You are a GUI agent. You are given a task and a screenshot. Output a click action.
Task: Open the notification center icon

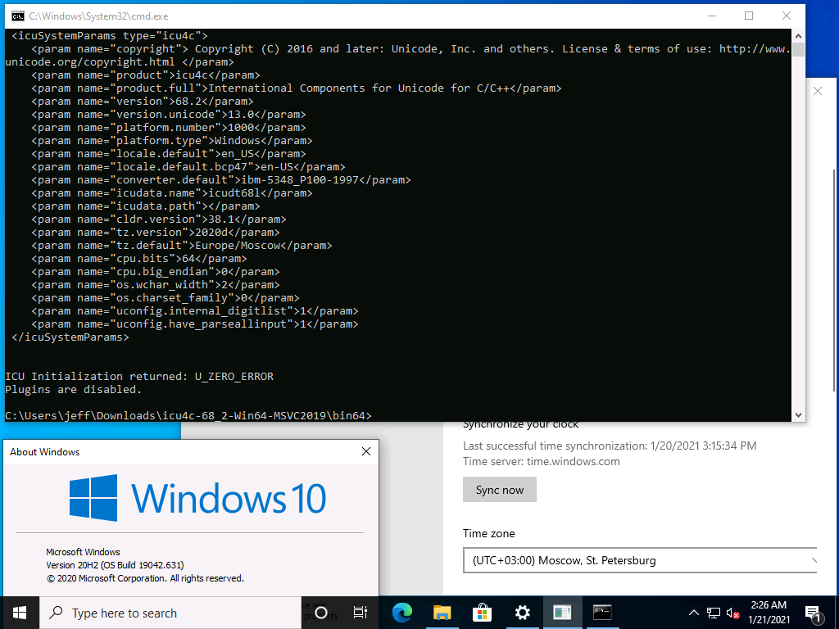click(814, 613)
